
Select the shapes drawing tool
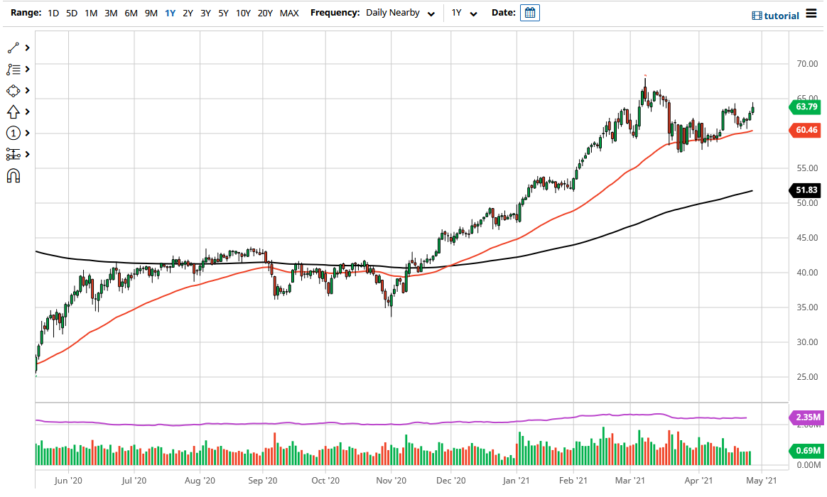[x=14, y=90]
